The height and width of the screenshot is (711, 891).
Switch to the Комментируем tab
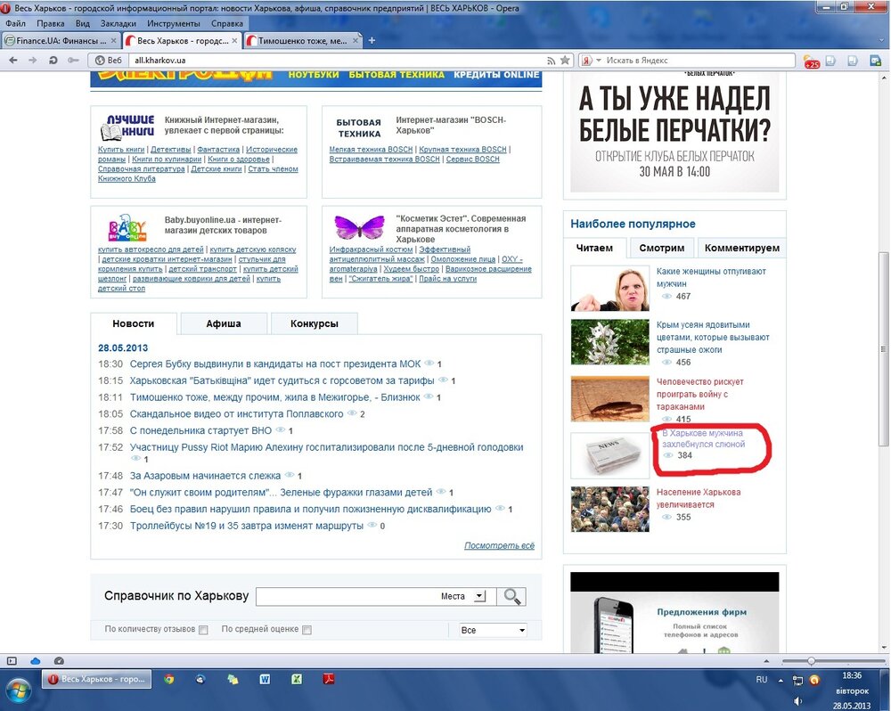tap(742, 248)
